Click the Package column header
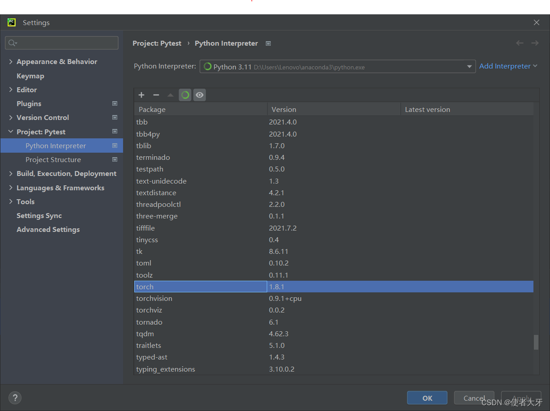 pos(201,109)
